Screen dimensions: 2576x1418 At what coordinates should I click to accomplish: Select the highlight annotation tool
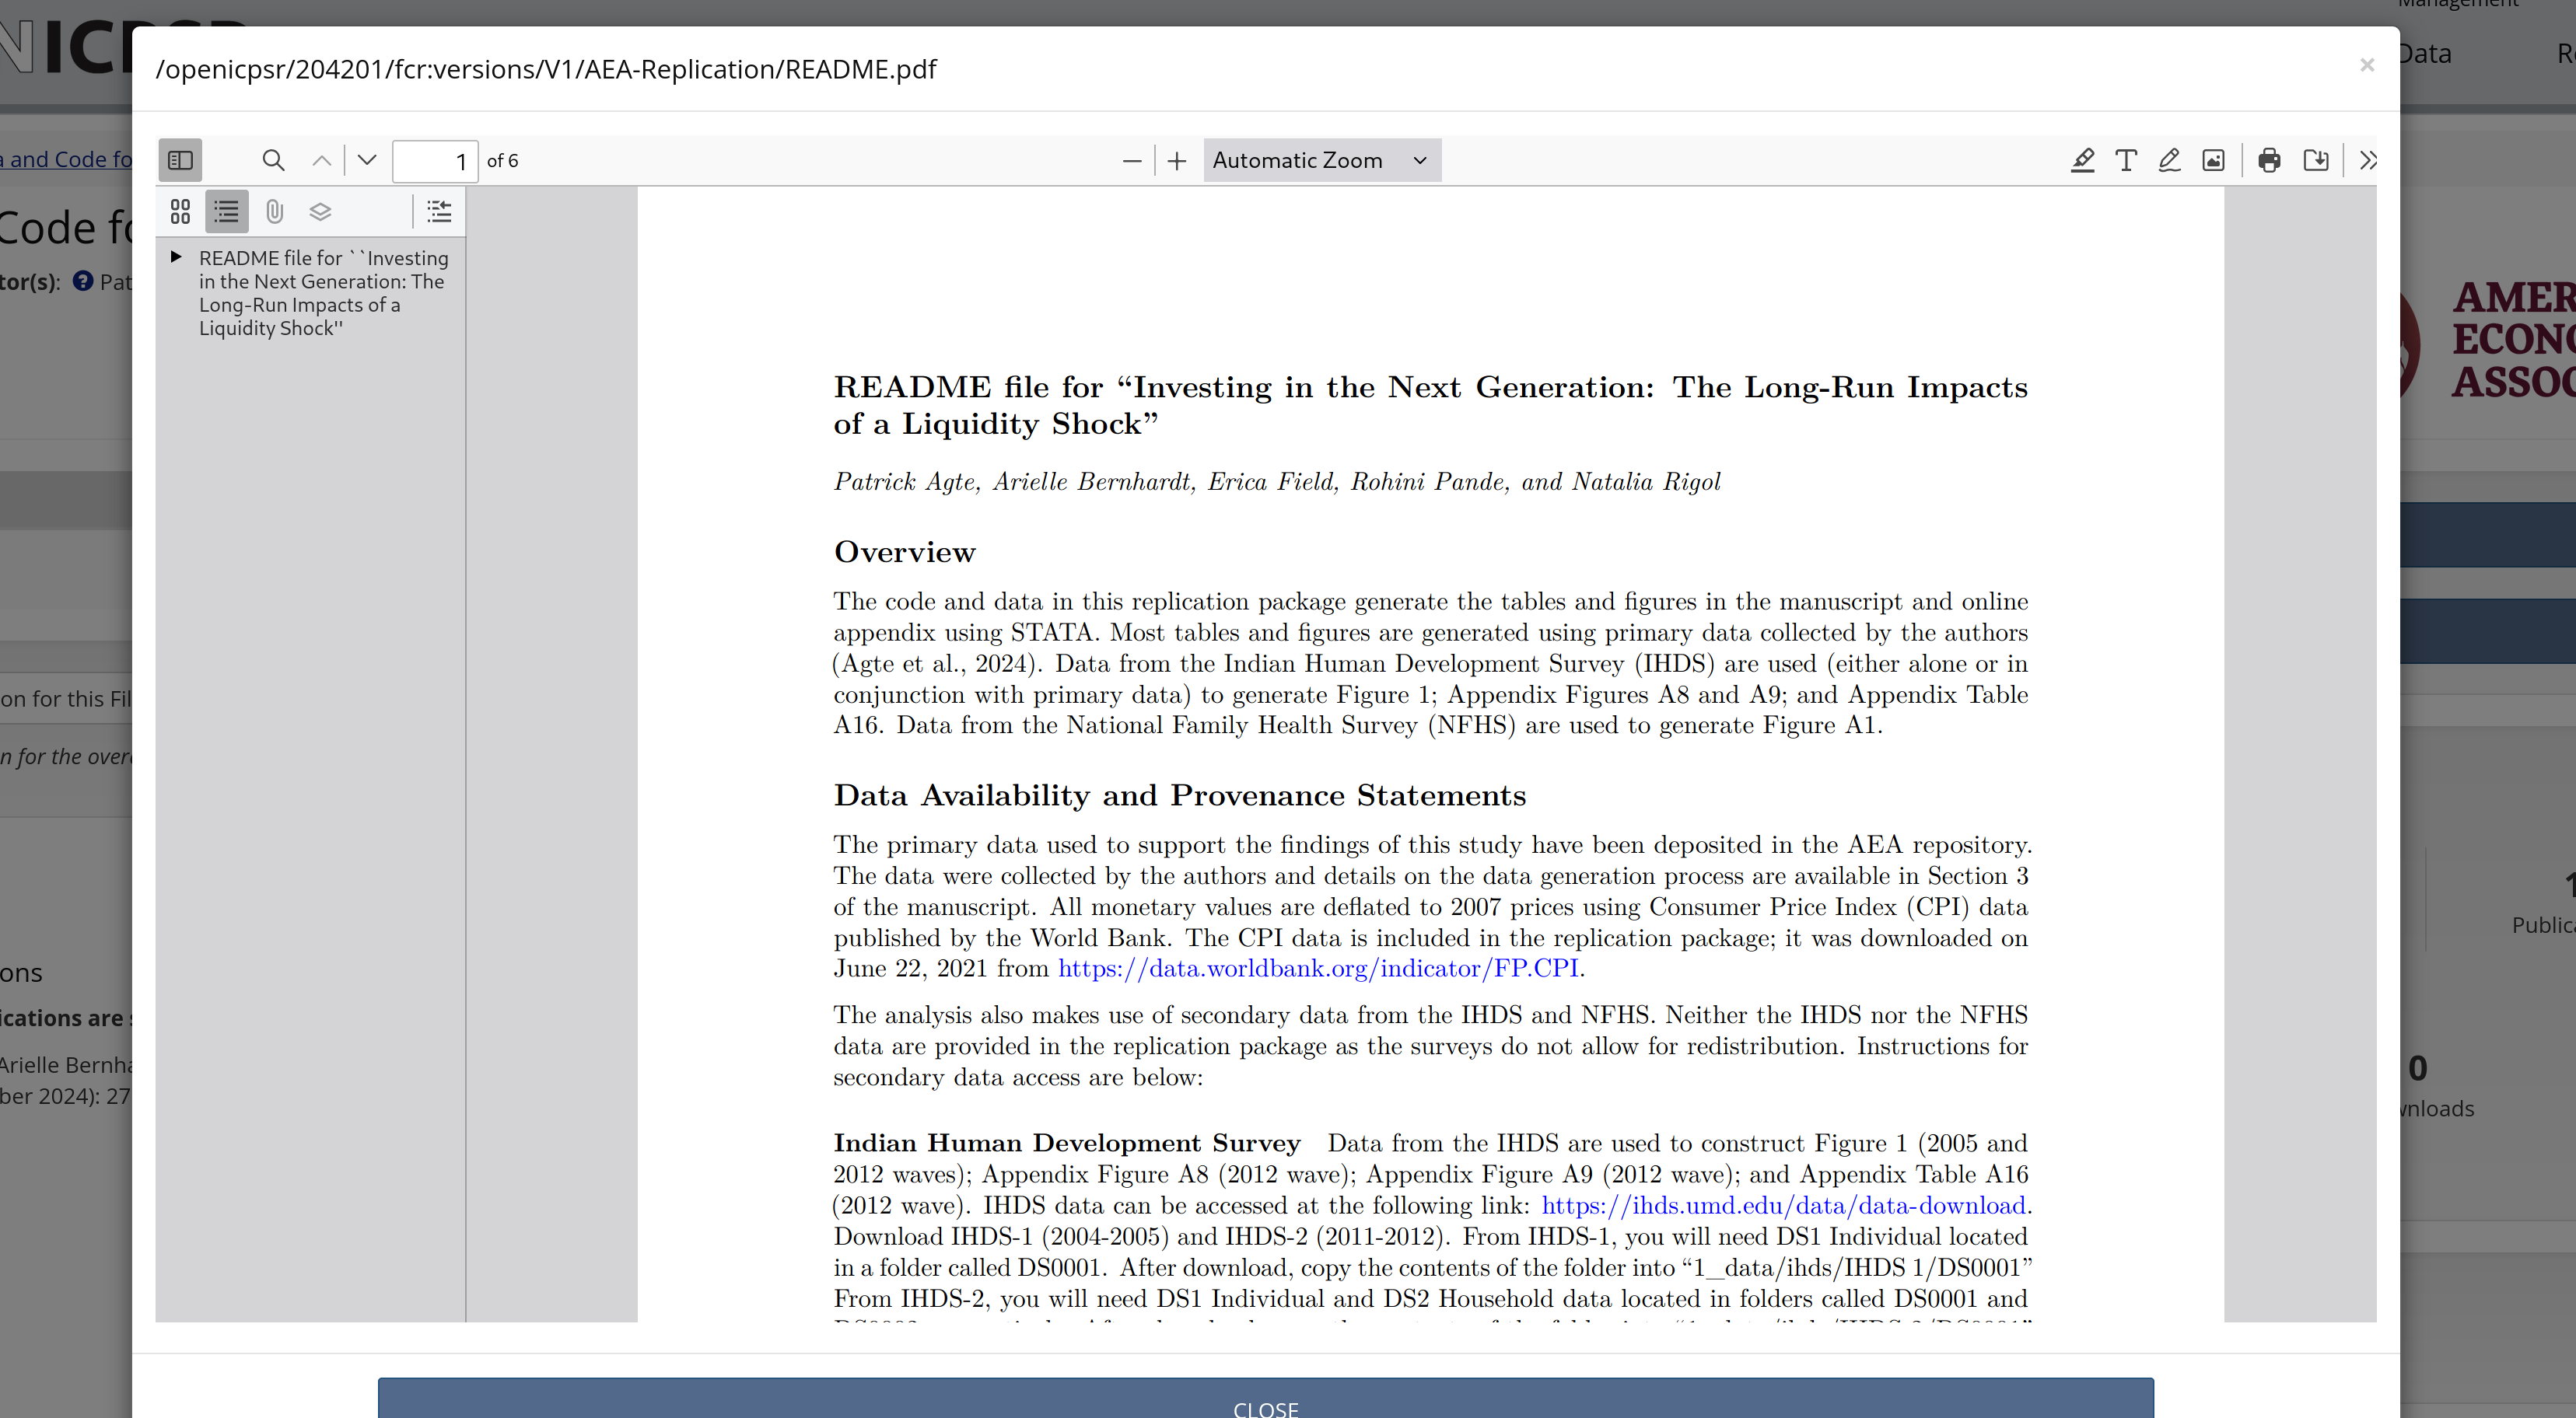(x=2082, y=160)
